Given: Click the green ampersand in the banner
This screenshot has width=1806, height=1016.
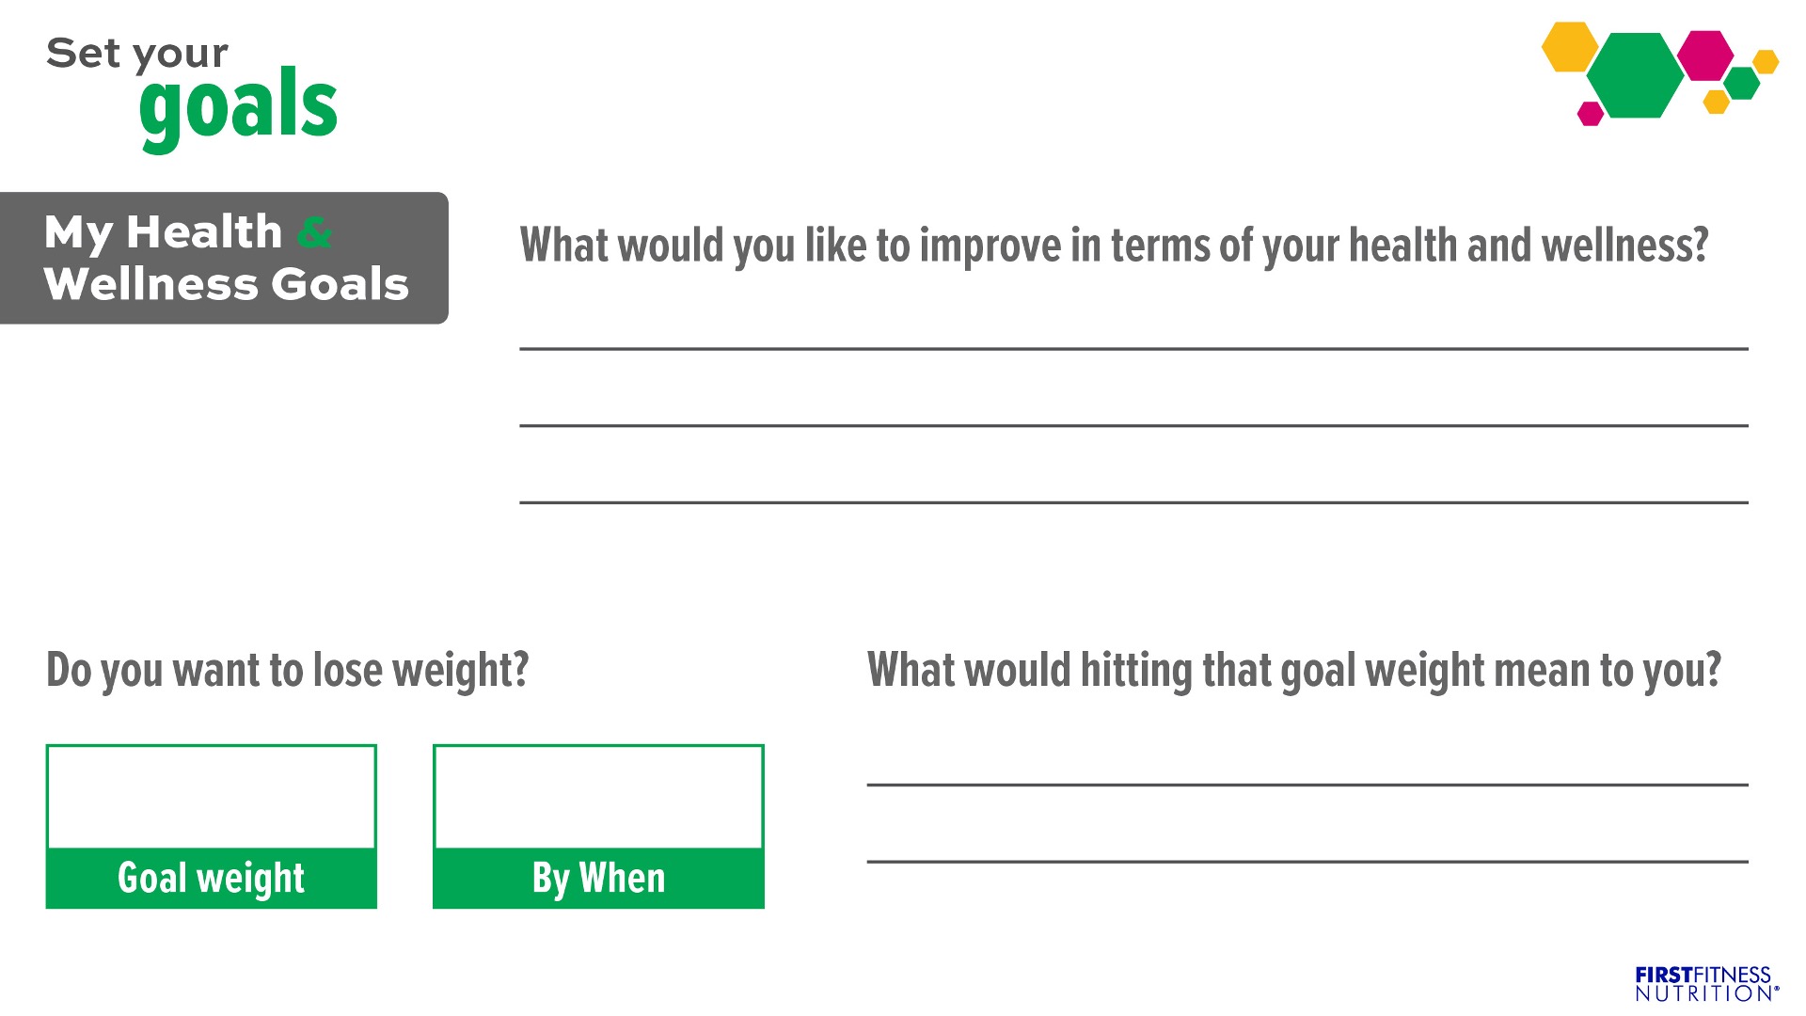Looking at the screenshot, I should coord(314,232).
